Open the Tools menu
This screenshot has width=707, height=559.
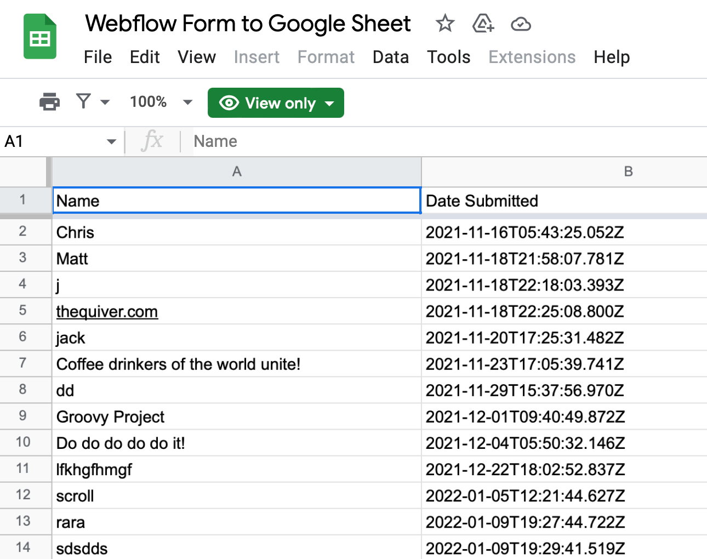coord(449,57)
